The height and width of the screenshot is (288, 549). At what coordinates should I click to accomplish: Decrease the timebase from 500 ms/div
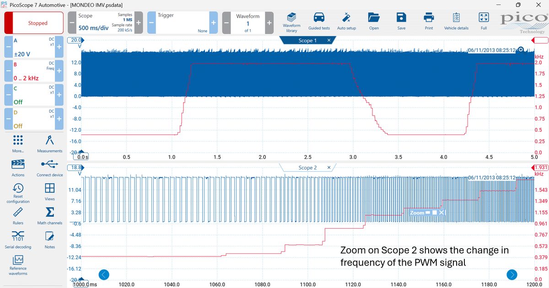coord(72,23)
